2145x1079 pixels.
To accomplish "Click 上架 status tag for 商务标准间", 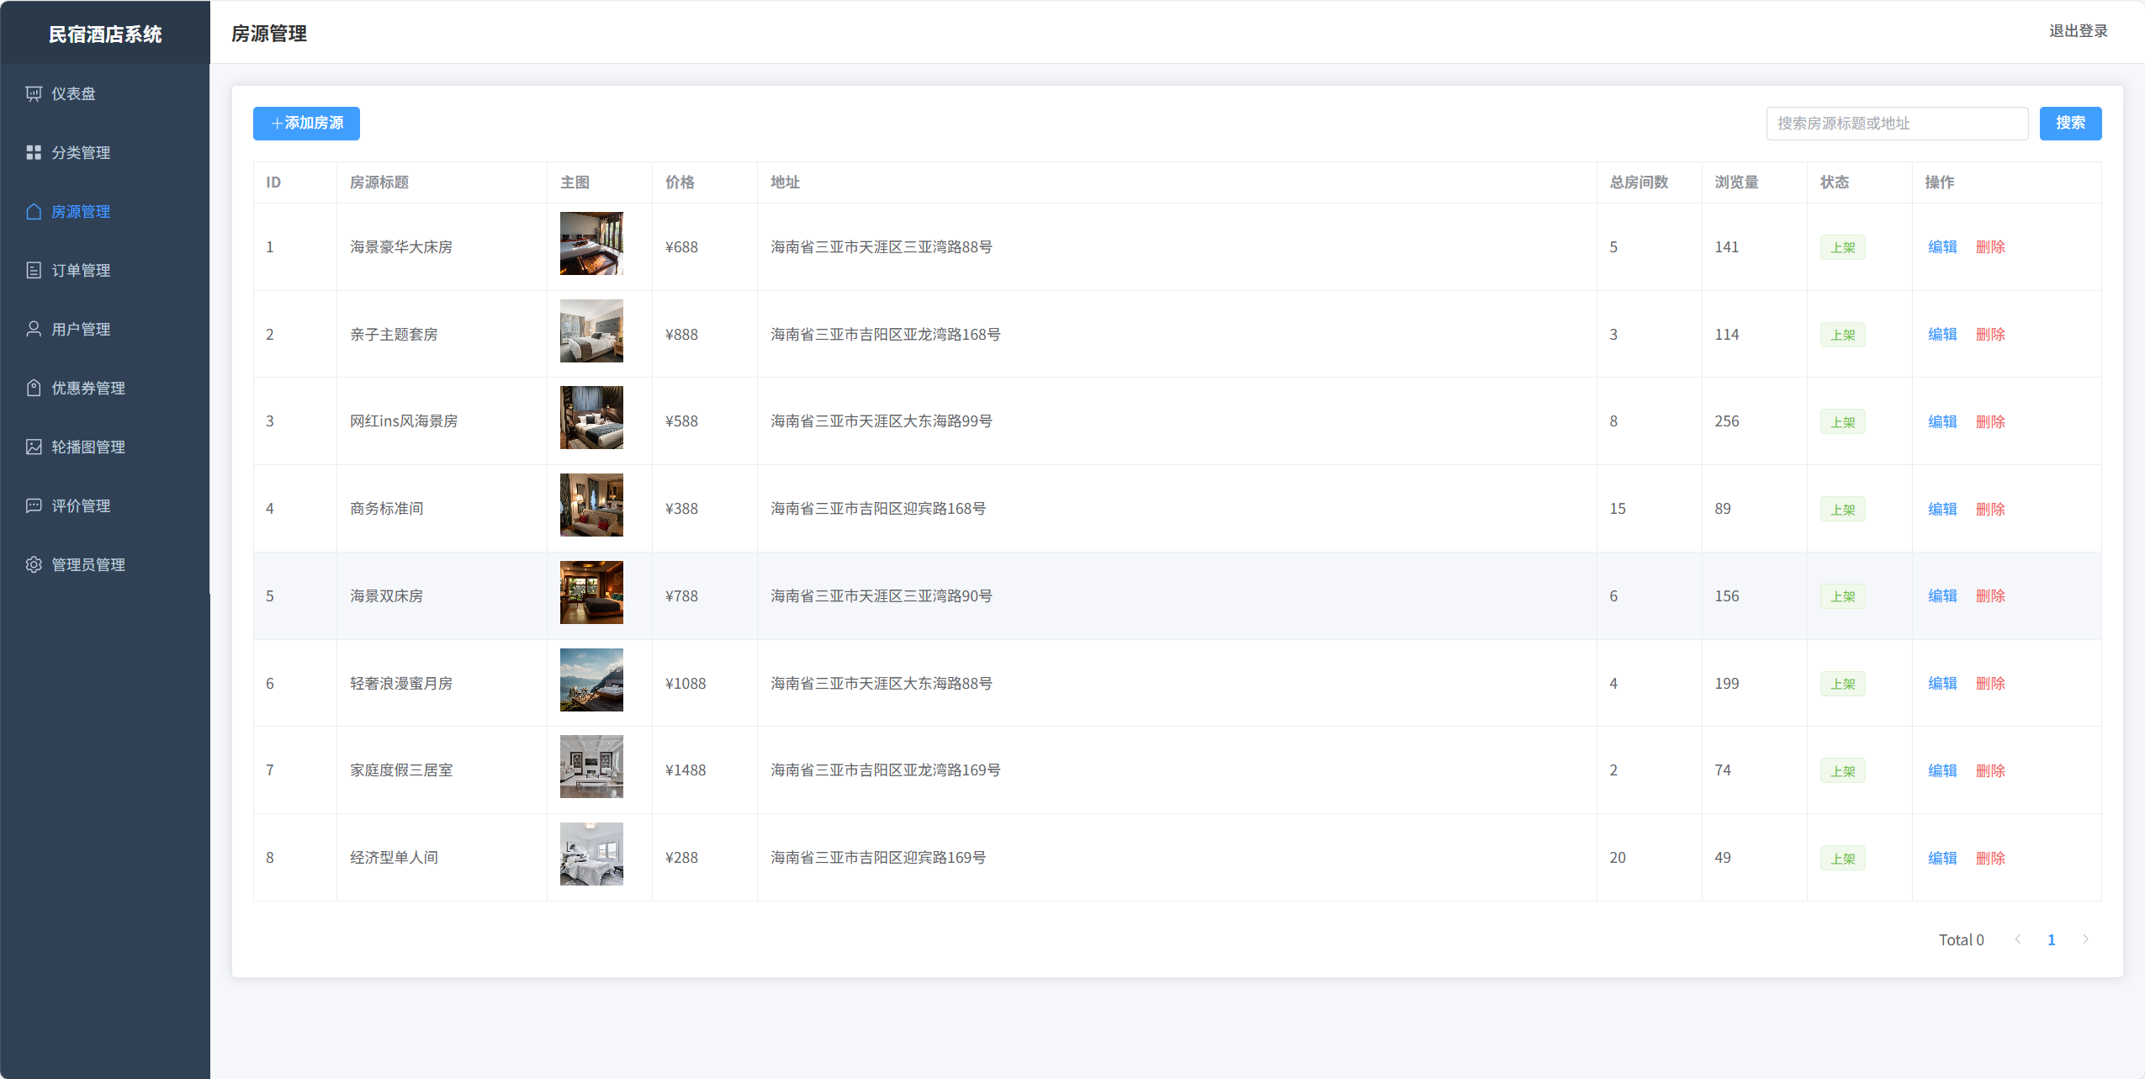I will [1842, 509].
